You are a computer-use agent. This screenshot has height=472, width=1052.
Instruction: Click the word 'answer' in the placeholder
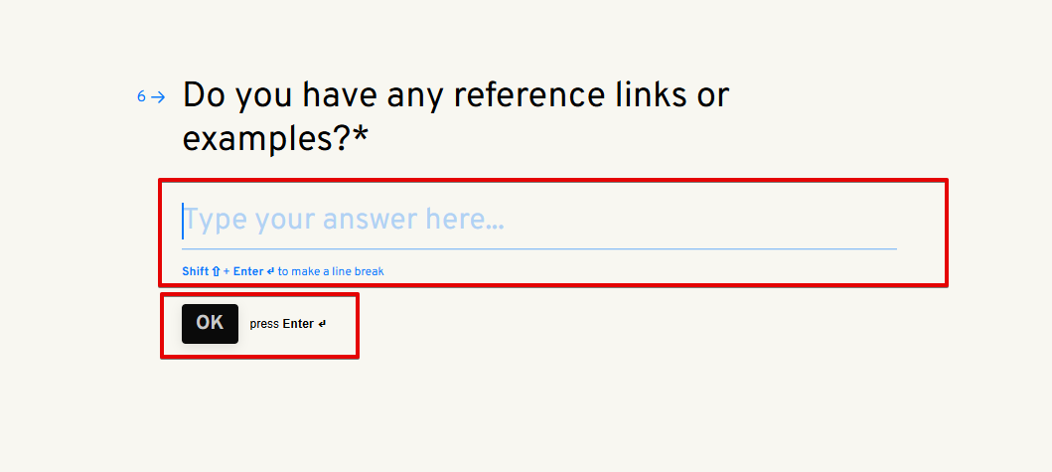pos(370,220)
